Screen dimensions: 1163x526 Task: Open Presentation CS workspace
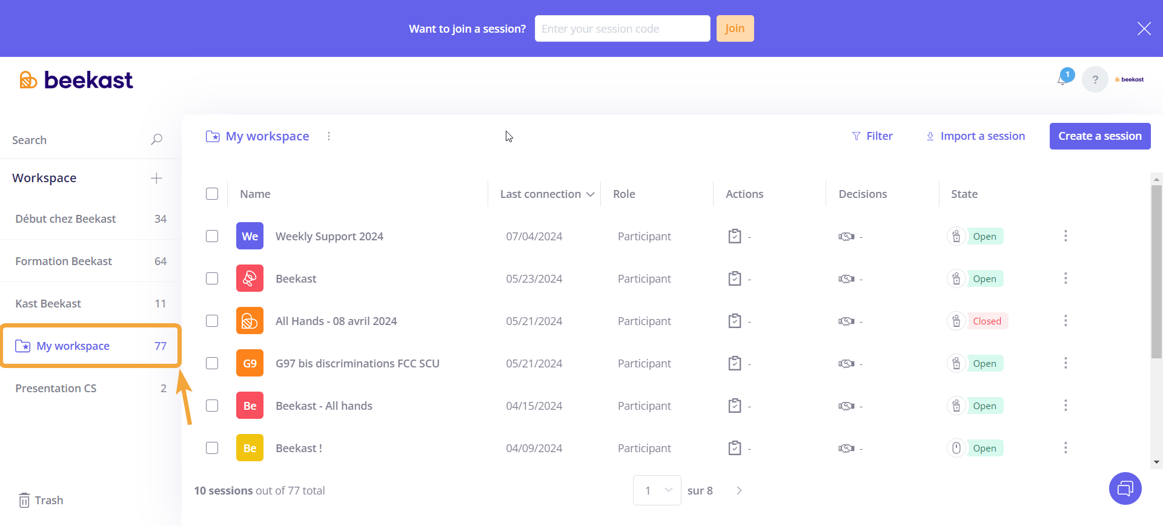91,388
